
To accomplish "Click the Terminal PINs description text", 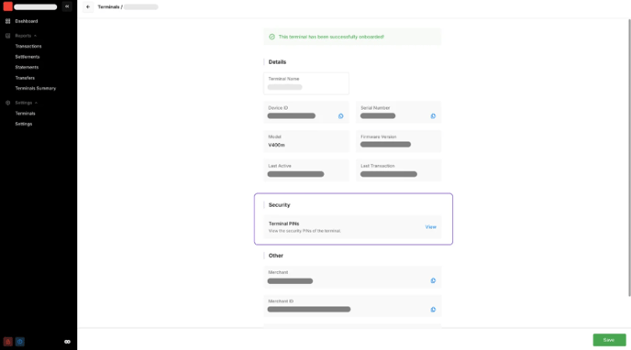I will 304,231.
